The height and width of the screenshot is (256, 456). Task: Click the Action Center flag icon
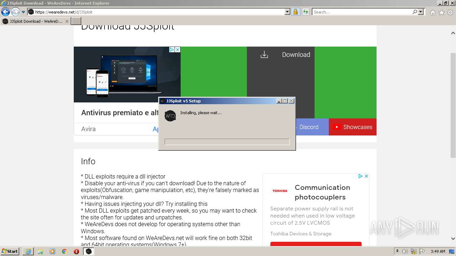pyautogui.click(x=422, y=251)
